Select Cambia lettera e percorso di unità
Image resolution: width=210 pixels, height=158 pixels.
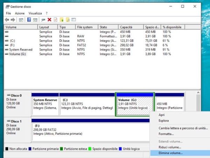[x=181, y=128]
